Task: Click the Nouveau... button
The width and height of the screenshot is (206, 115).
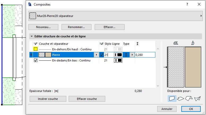Action: (43, 27)
